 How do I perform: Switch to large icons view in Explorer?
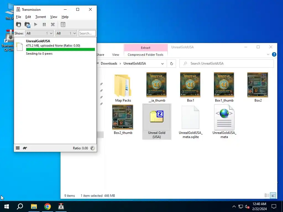click(273, 195)
